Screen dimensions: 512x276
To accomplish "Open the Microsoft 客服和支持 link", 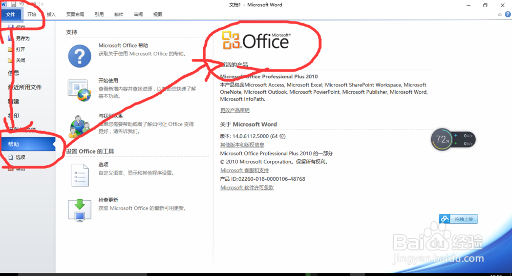I will 245,171.
